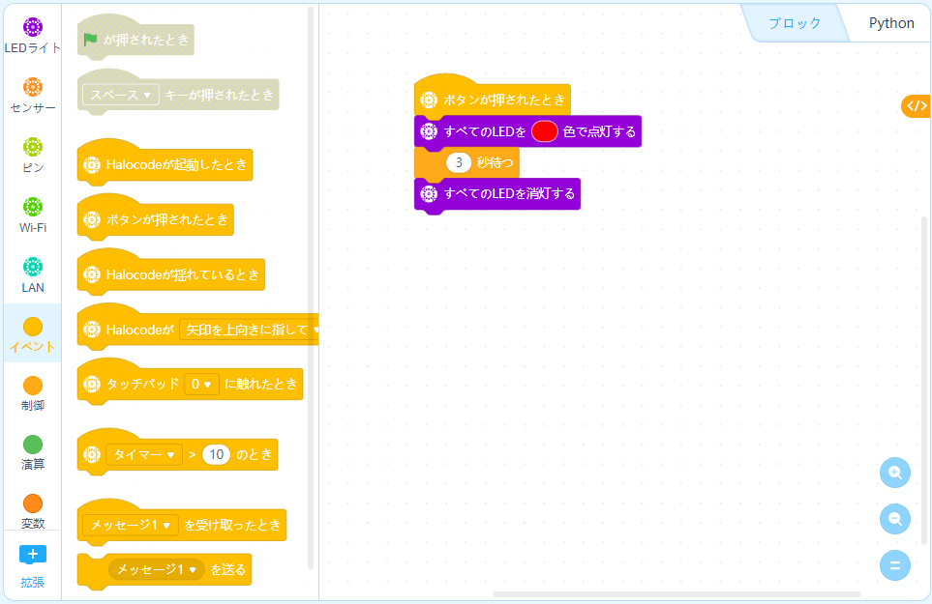This screenshot has width=932, height=604.
Task: Click を受け取ったとき label in message block
Action: click(x=232, y=525)
